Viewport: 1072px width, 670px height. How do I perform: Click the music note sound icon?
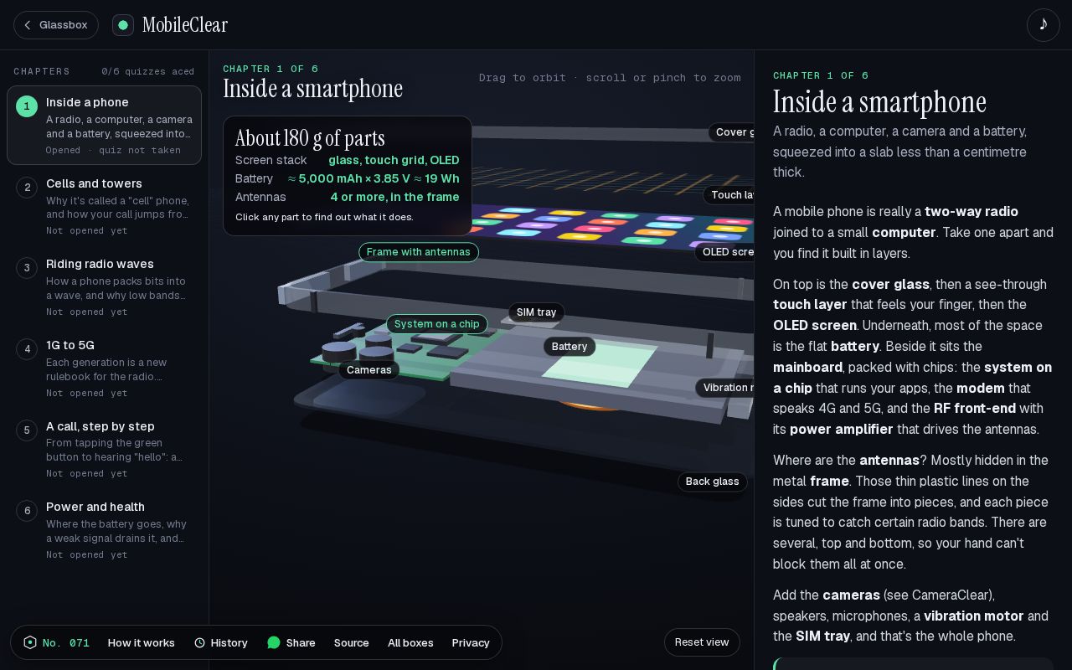click(1043, 24)
